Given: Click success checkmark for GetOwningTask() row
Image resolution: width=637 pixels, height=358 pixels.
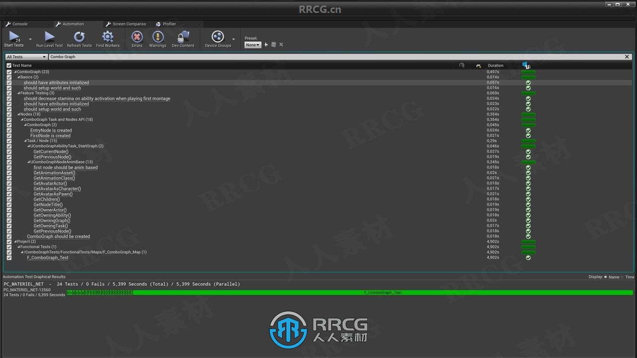Looking at the screenshot, I should (x=528, y=226).
